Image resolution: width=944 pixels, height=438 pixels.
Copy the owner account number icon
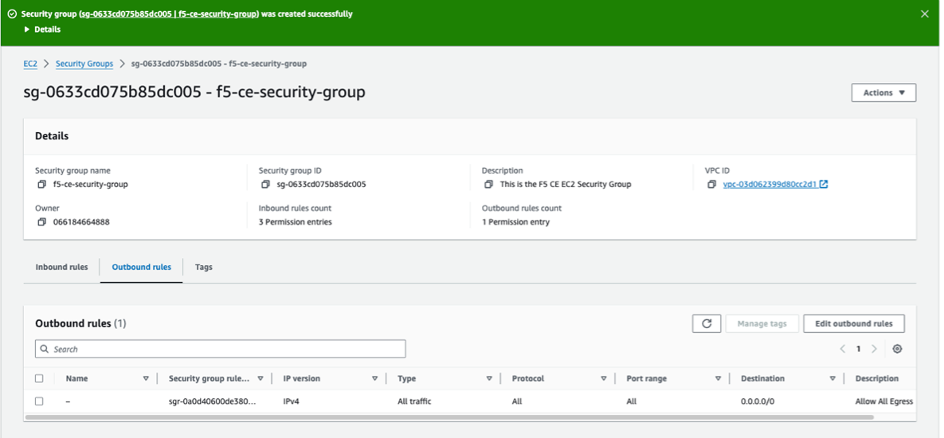[x=41, y=221]
